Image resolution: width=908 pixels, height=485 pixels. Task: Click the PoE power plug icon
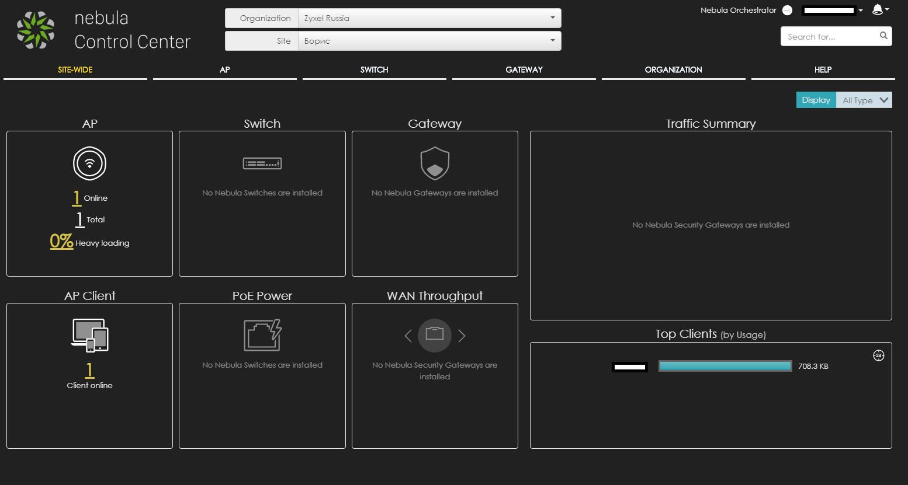pyautogui.click(x=262, y=335)
